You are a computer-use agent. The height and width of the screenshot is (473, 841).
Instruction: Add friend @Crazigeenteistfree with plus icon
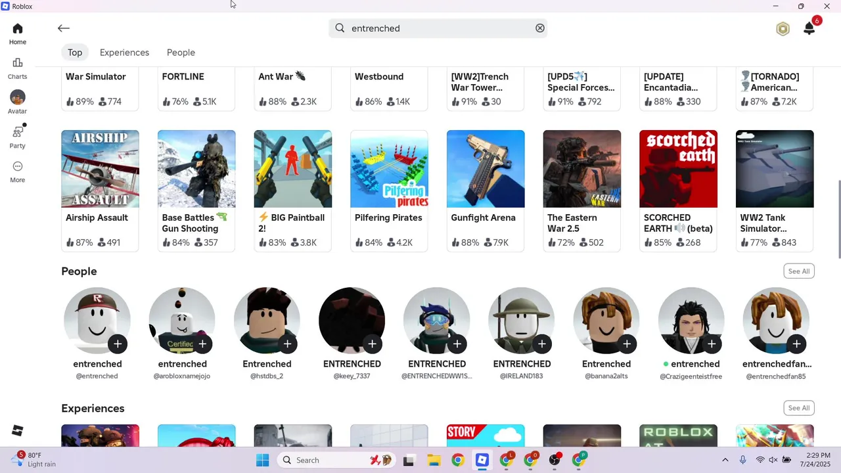click(711, 344)
